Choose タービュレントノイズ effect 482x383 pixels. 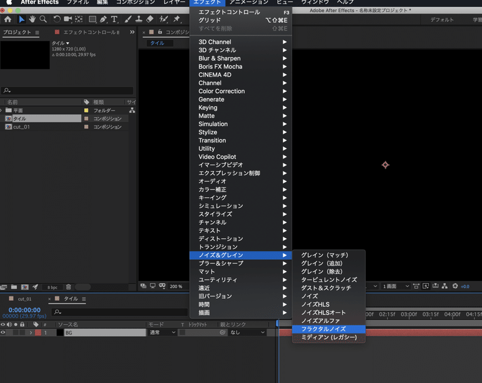tap(328, 280)
